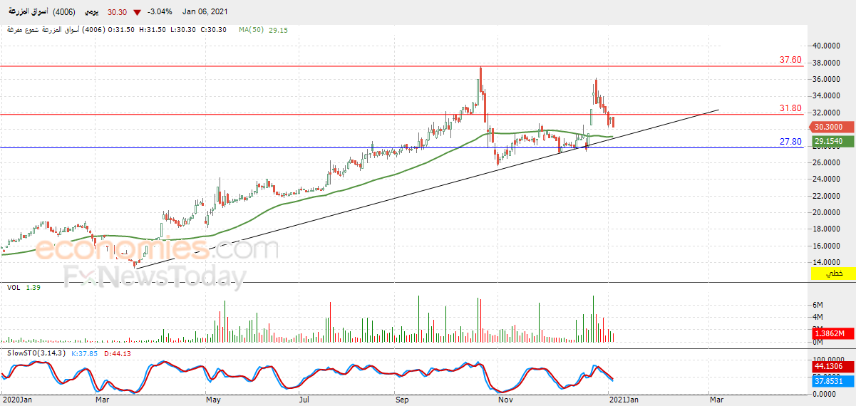The image size is (856, 406).
Task: Click the 40.0000 mark on price axis
Action: click(x=828, y=46)
